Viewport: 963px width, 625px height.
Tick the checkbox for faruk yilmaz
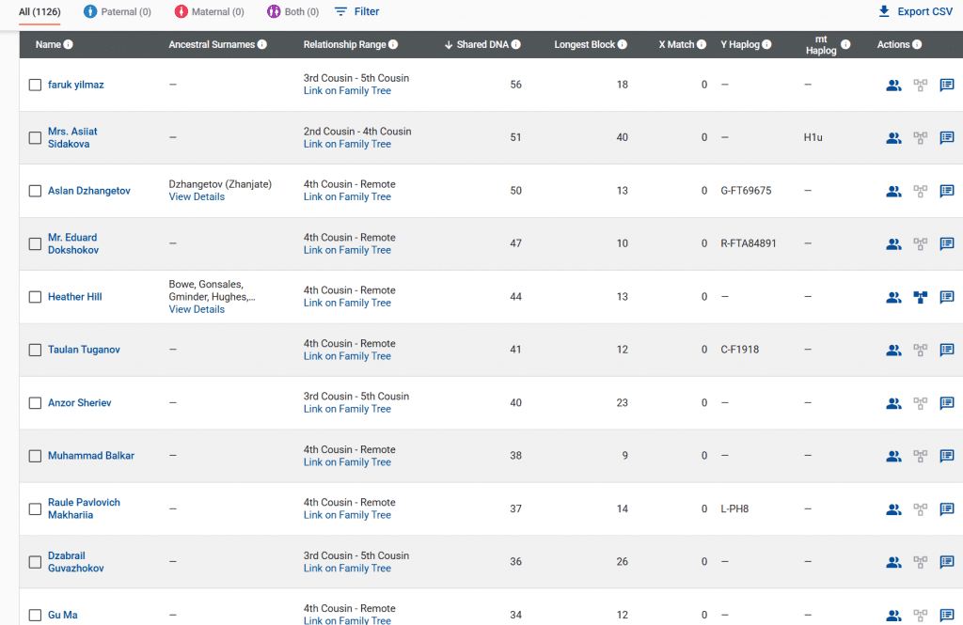pyautogui.click(x=35, y=85)
